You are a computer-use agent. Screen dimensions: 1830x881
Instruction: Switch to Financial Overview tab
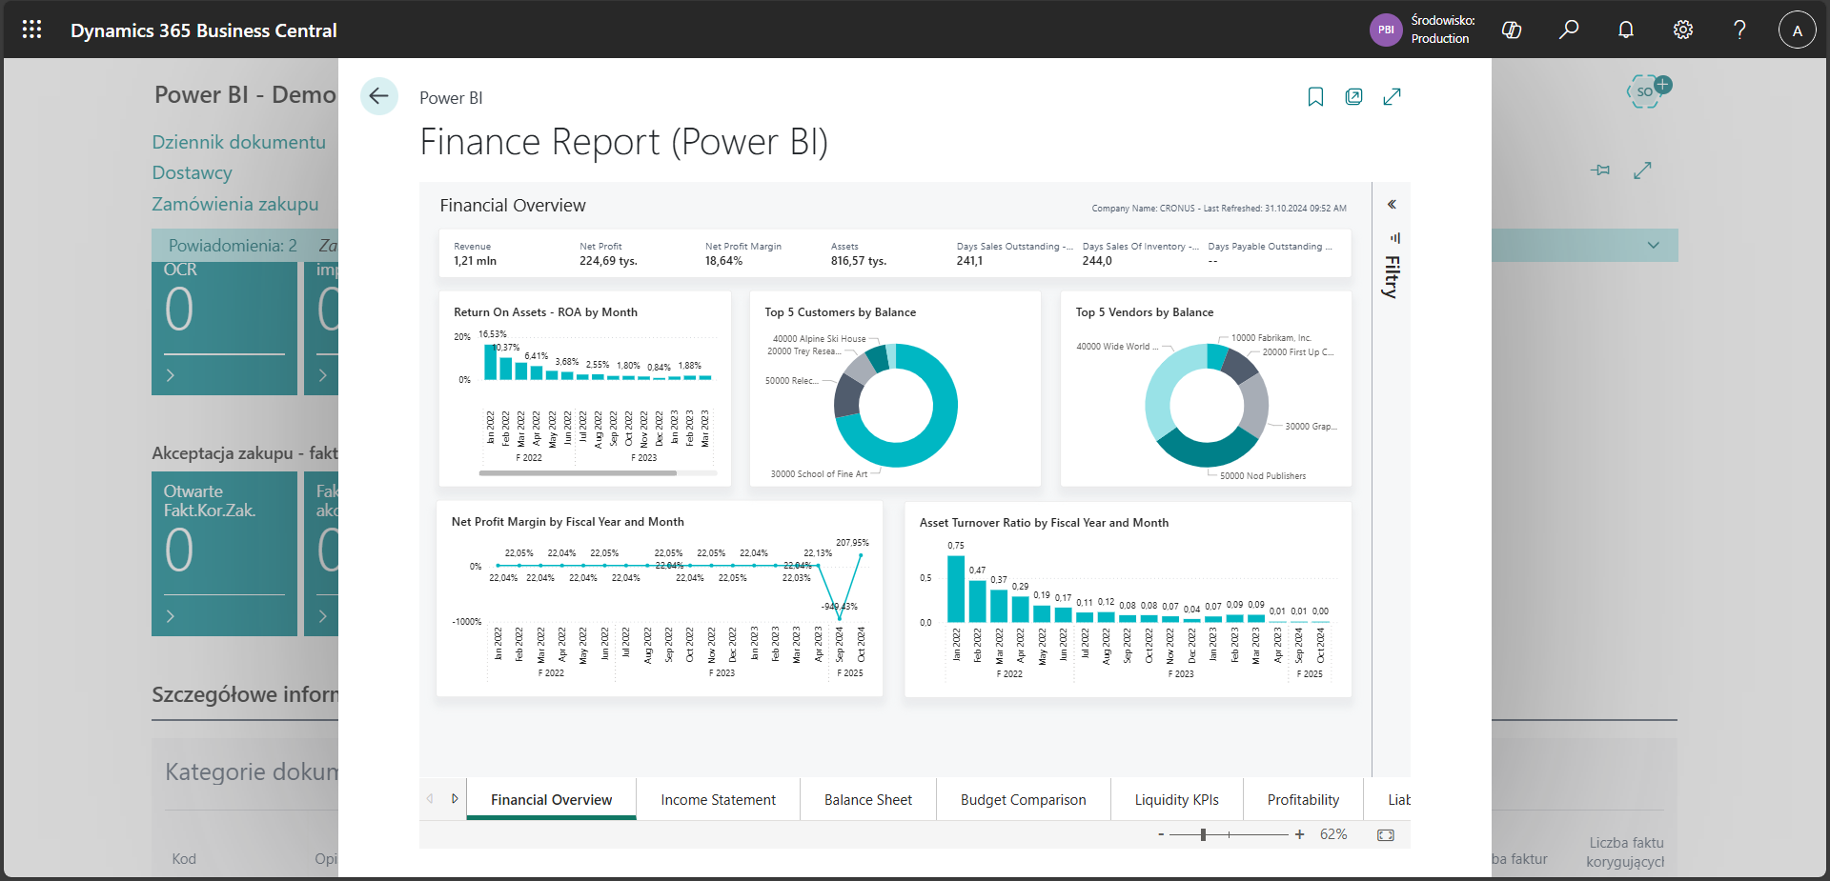tap(551, 799)
